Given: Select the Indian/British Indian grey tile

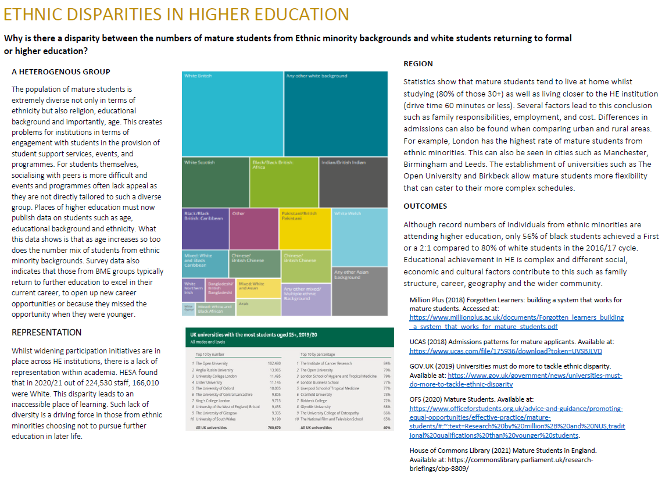Looking at the screenshot, I should (x=353, y=182).
